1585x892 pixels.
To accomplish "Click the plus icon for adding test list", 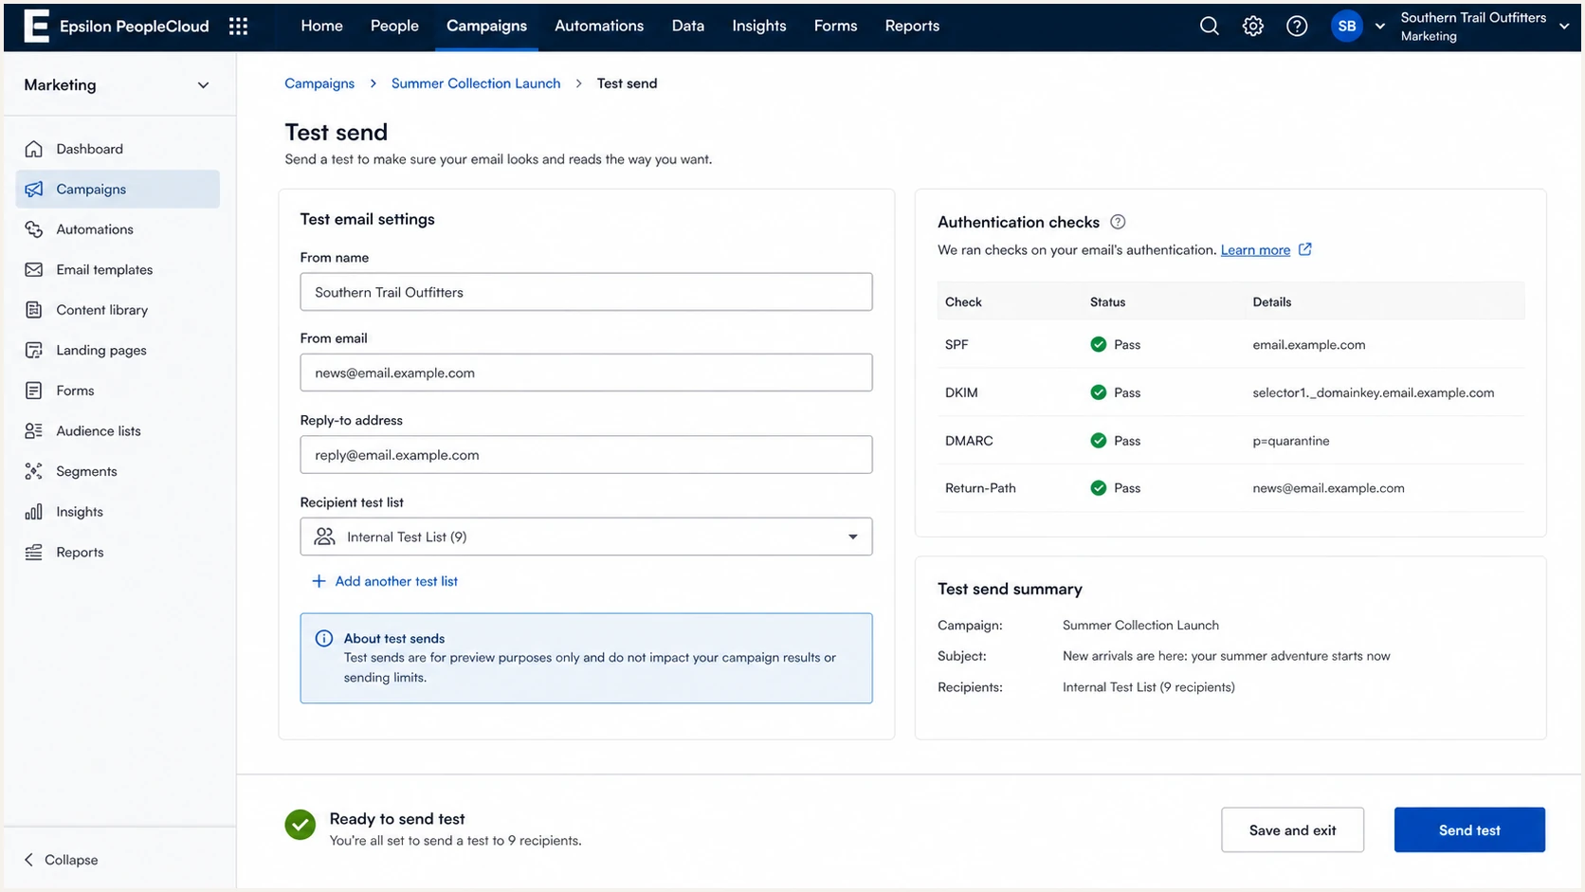I will point(319,581).
